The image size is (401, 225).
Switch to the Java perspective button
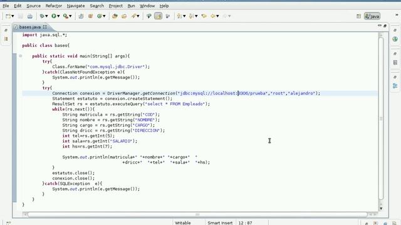click(372, 16)
